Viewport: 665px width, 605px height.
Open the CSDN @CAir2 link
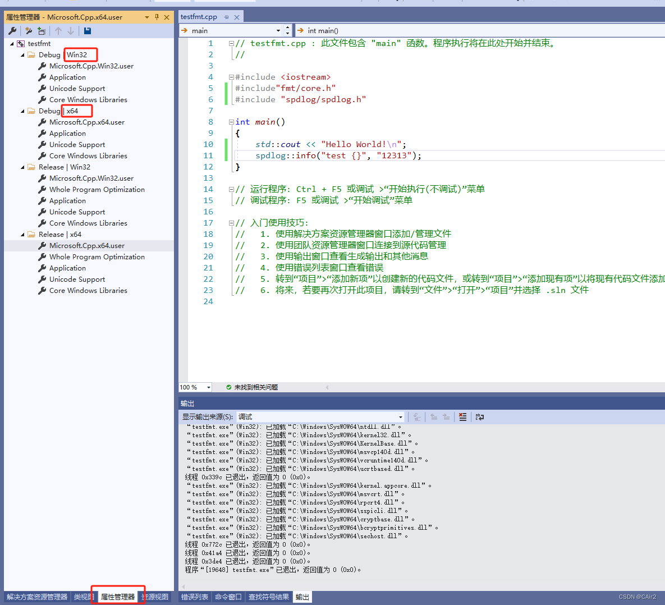coord(638,597)
